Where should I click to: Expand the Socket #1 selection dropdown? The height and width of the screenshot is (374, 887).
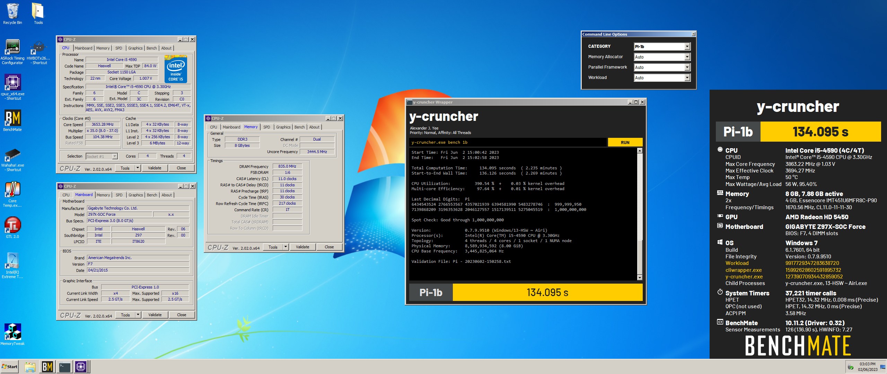click(115, 157)
